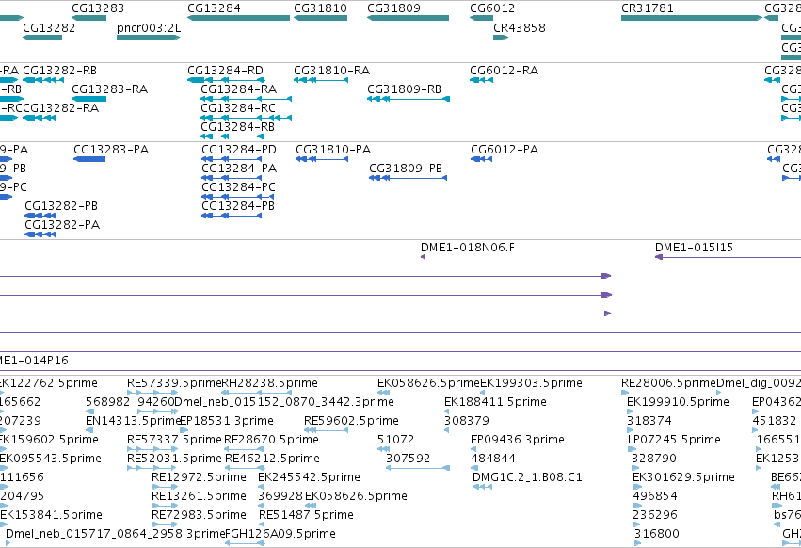Select the DMG1C.2_1.B08.C1 label
The width and height of the screenshot is (801, 548).
click(527, 477)
